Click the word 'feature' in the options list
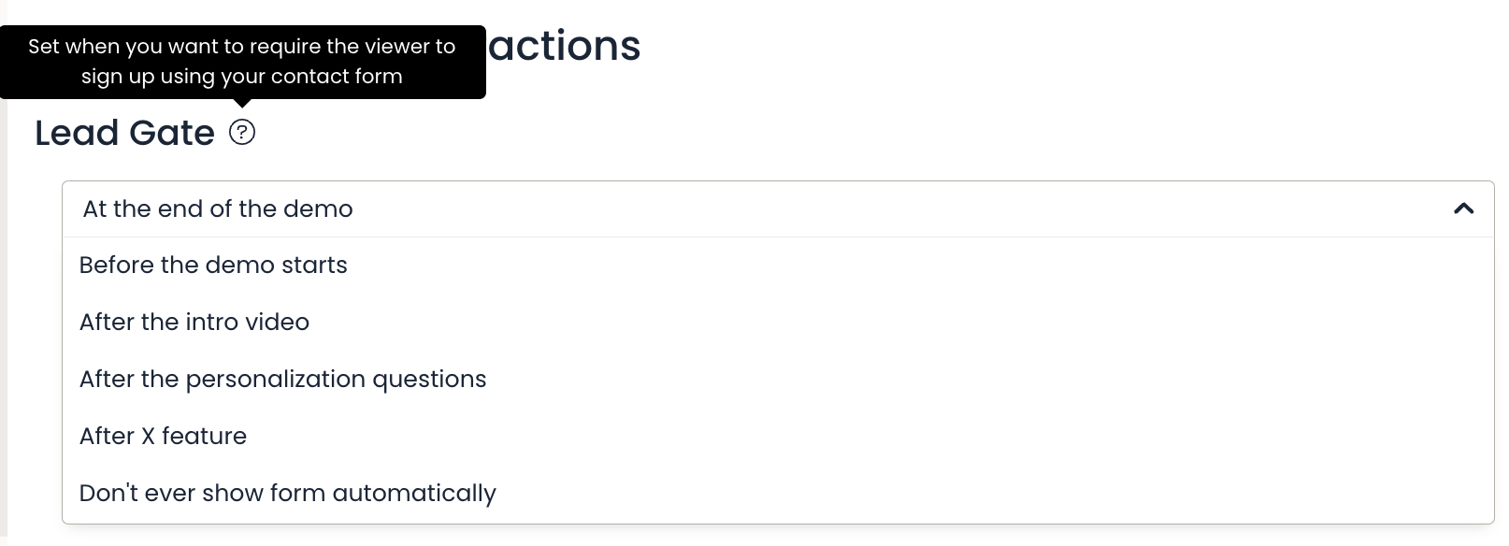The image size is (1509, 546). tap(204, 437)
